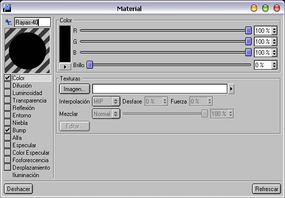The image size is (285, 198).
Task: Select the Color Especular channel label
Action: [x=31, y=153]
